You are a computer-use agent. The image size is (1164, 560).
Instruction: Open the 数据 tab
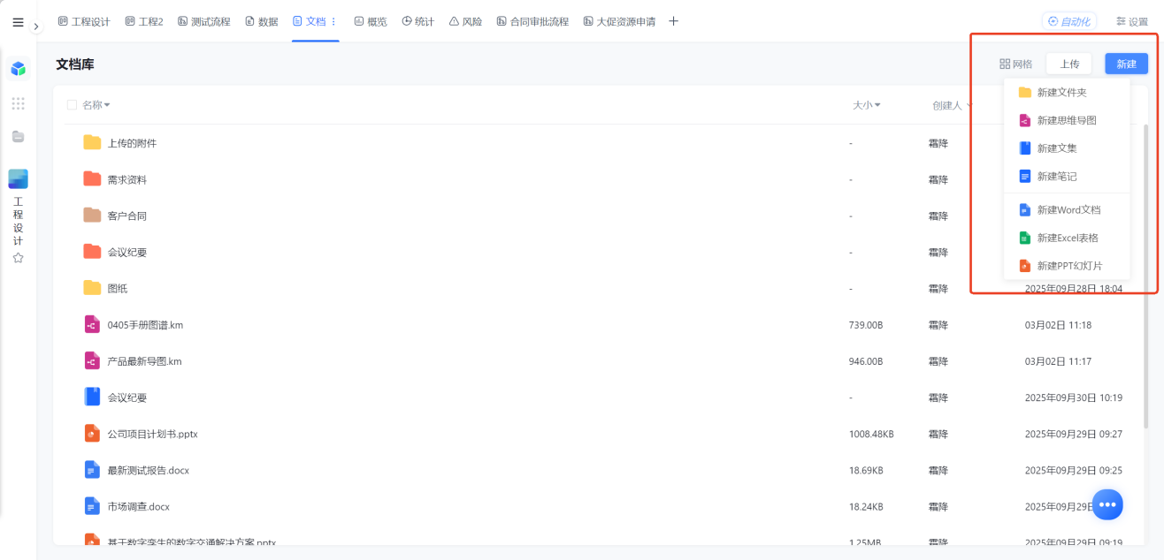(x=262, y=21)
